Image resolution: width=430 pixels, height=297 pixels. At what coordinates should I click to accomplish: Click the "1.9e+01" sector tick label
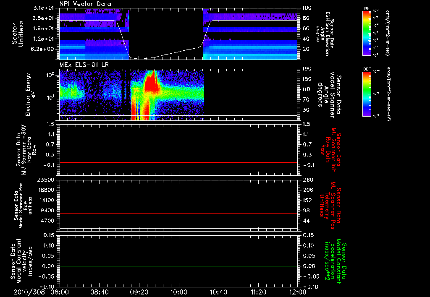[x=43, y=29]
